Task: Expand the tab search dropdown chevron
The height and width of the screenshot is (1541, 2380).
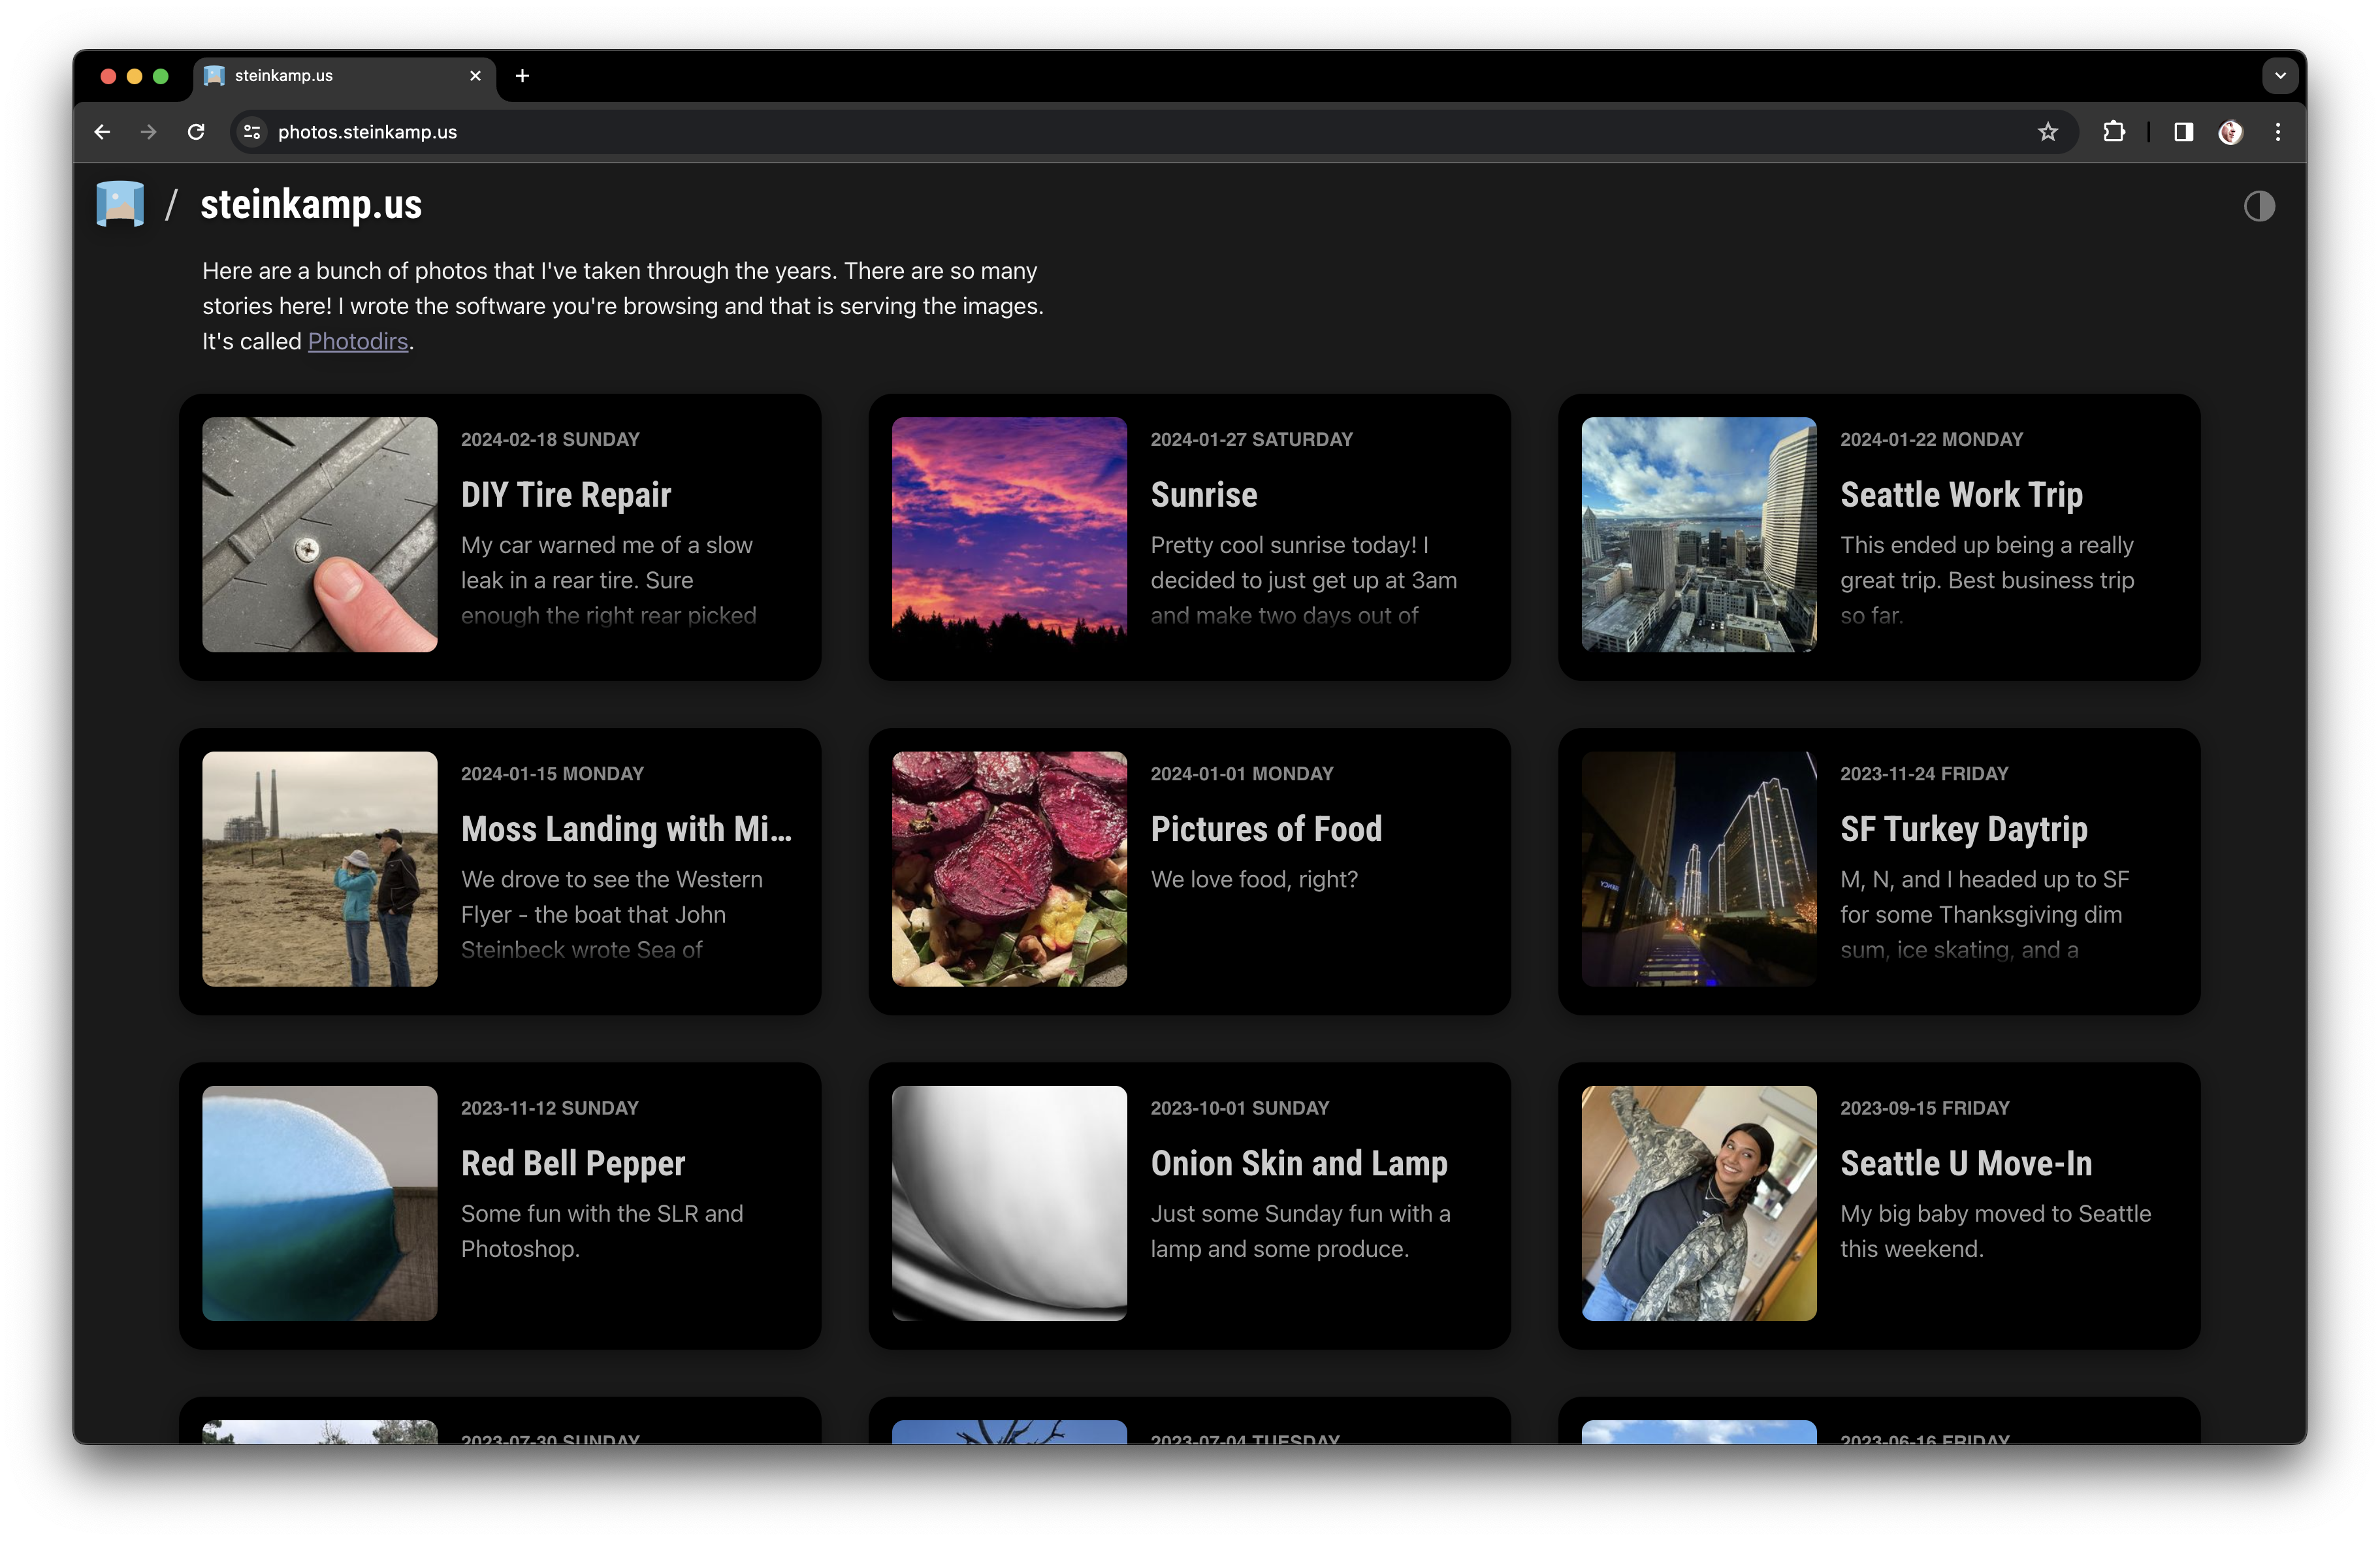Action: (2279, 76)
